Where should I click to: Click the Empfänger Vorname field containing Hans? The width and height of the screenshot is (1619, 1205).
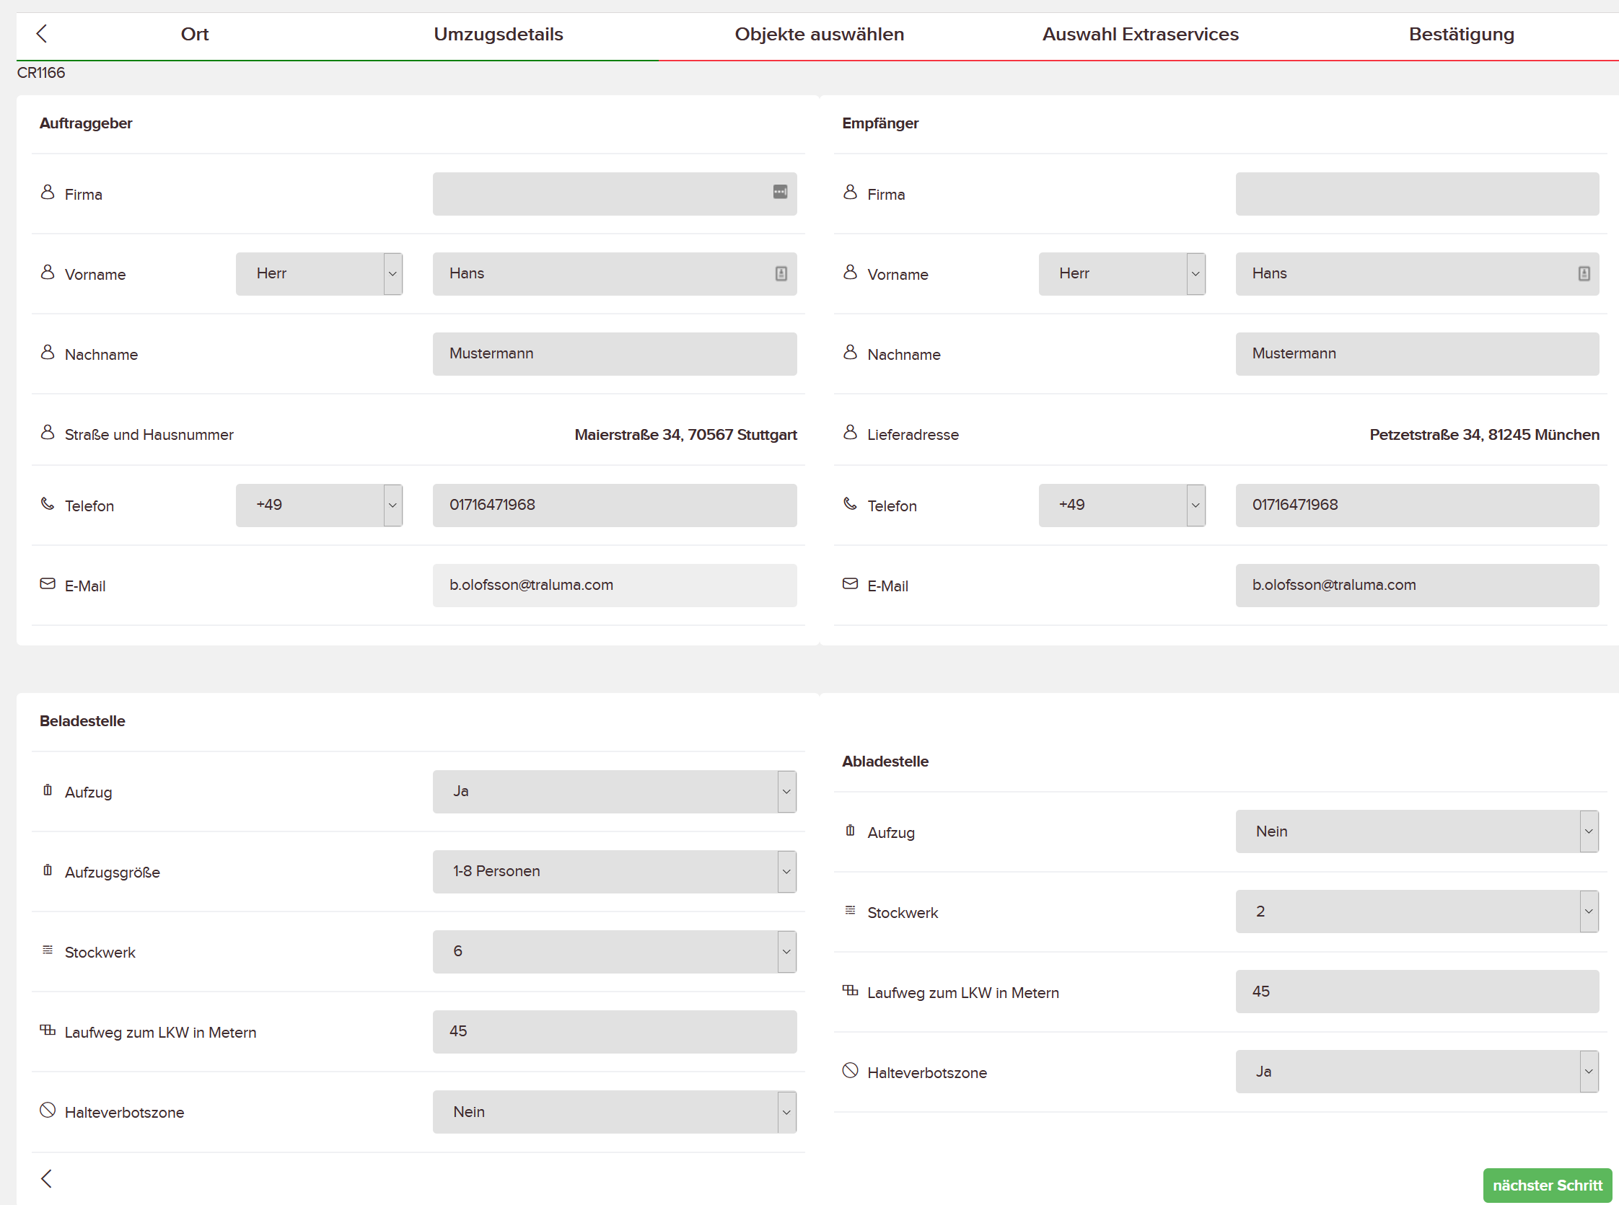tap(1417, 274)
